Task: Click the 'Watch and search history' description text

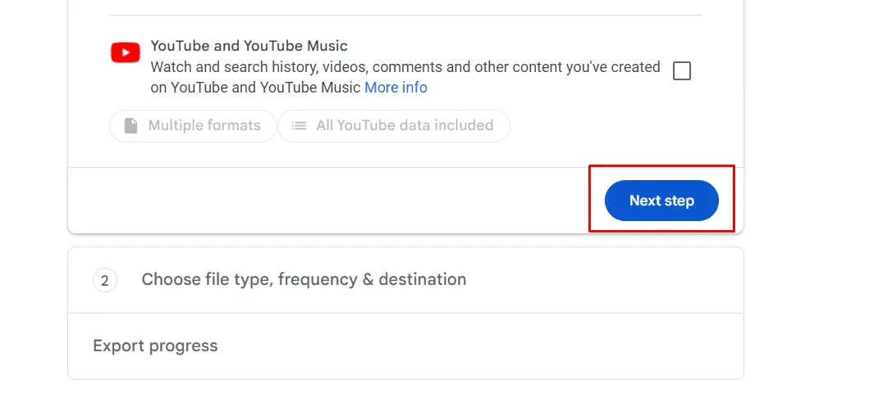Action: [405, 77]
